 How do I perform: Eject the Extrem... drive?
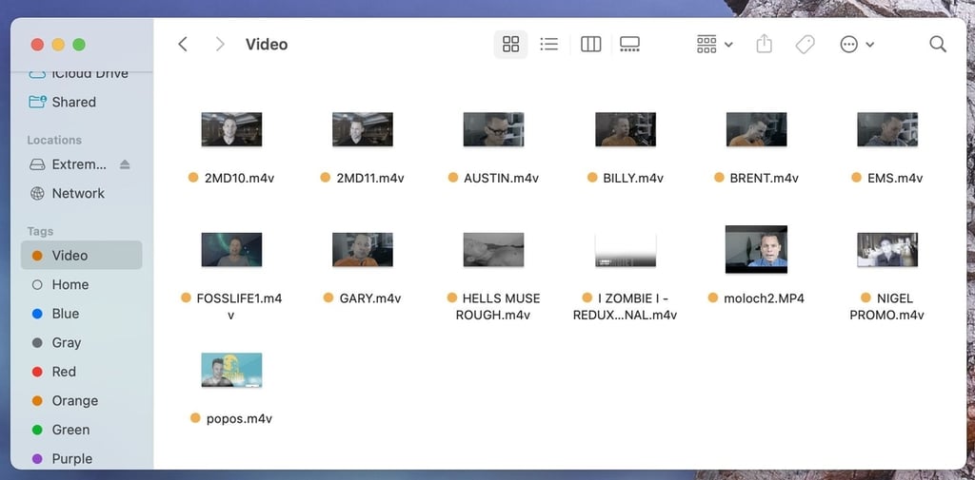pos(125,164)
